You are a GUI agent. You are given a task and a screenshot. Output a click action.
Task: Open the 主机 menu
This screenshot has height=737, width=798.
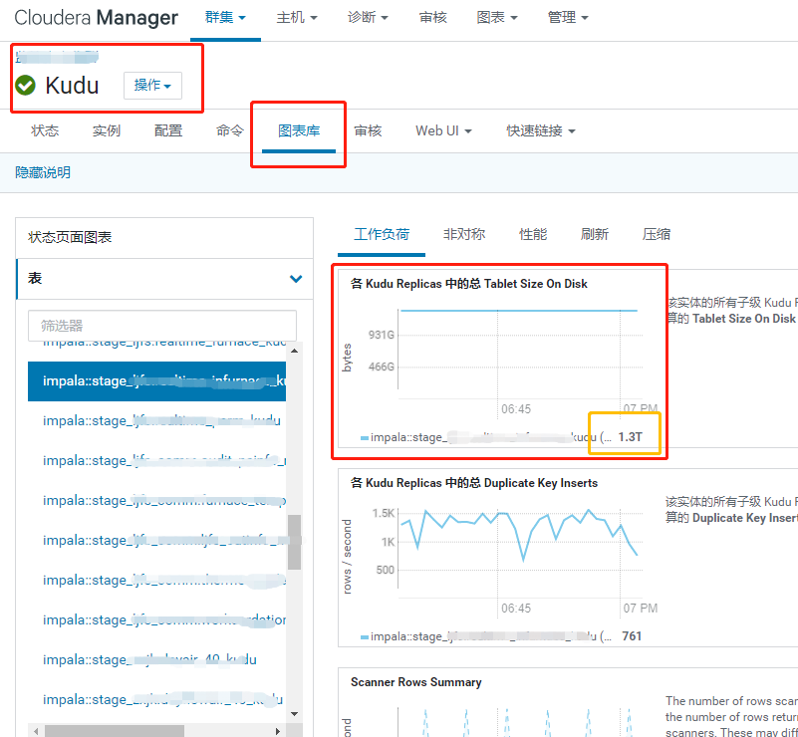point(297,17)
